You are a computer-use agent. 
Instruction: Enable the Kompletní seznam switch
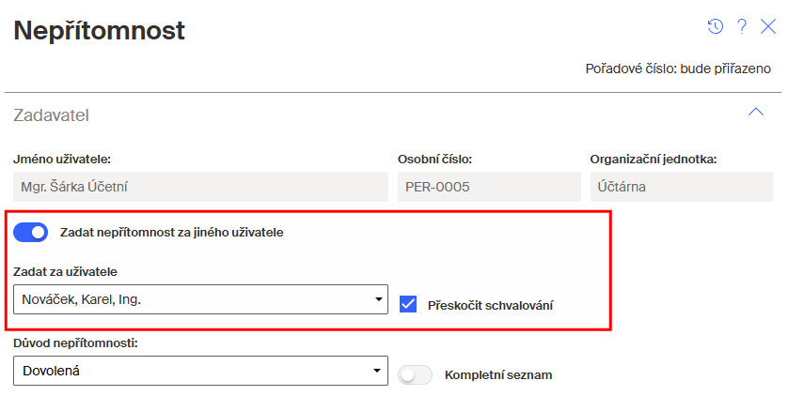tap(415, 374)
